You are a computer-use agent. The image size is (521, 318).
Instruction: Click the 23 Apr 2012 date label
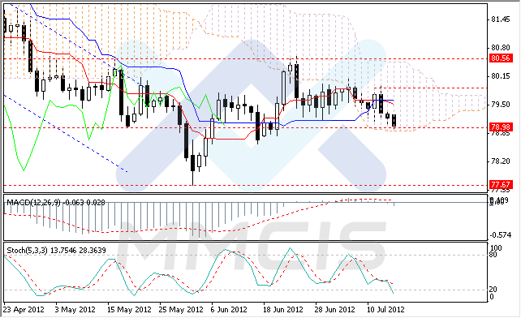(24, 310)
